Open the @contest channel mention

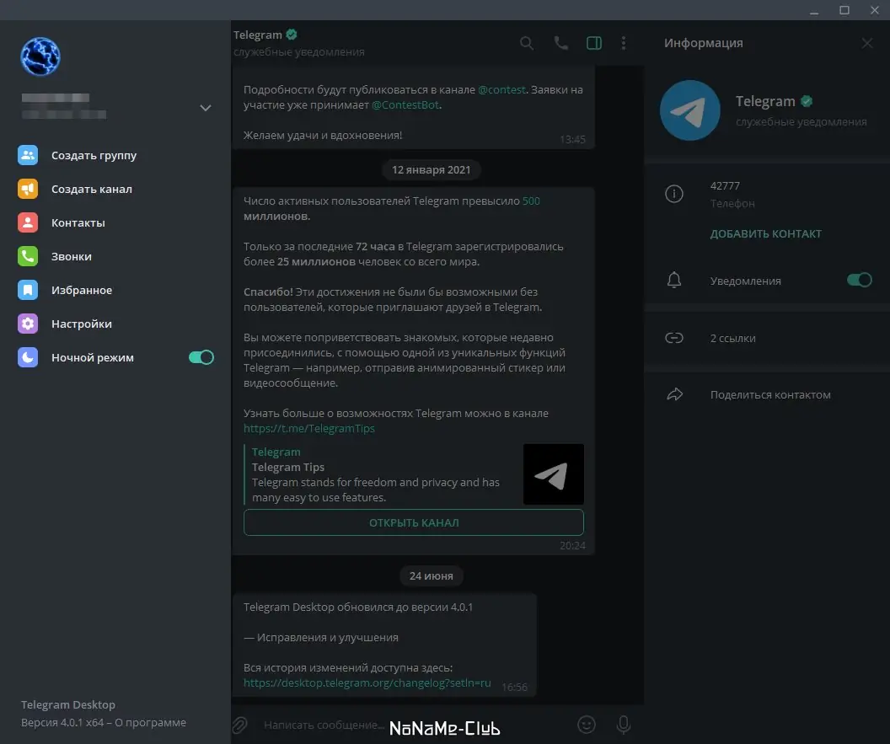tap(501, 89)
